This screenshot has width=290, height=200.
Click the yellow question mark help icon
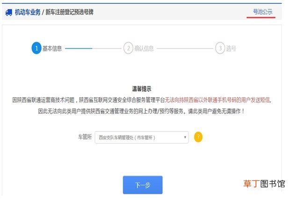198,137
